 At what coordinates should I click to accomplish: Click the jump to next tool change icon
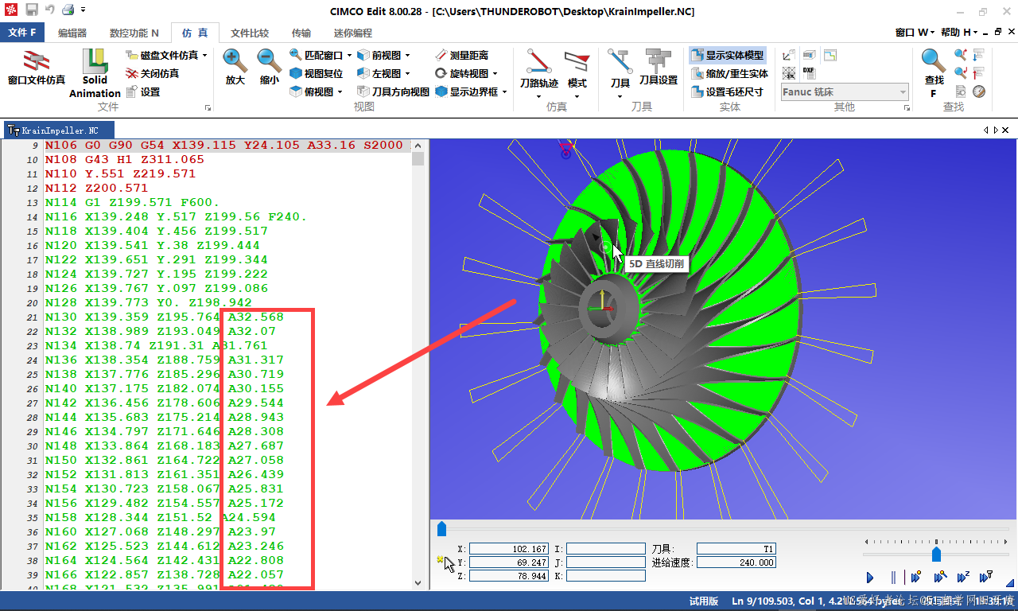(x=979, y=55)
